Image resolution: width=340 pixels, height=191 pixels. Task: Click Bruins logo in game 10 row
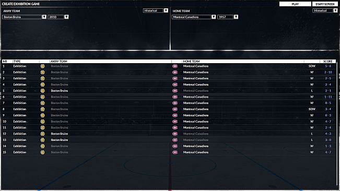[42, 122]
